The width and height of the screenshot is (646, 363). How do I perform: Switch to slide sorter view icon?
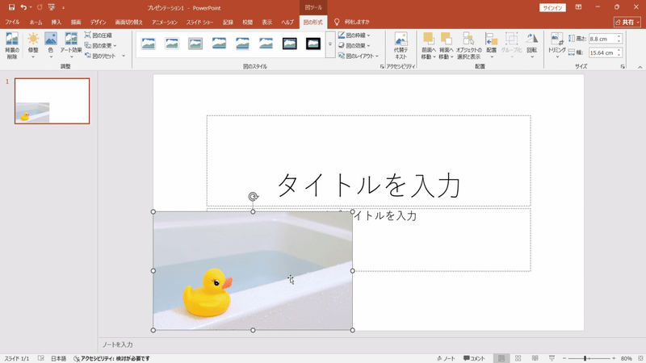tap(518, 358)
